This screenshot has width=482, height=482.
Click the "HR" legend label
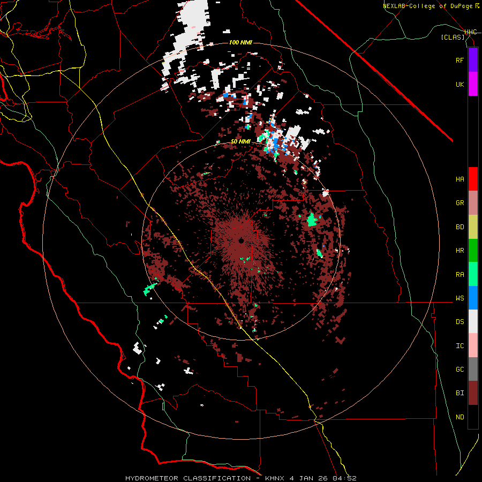[x=460, y=251]
